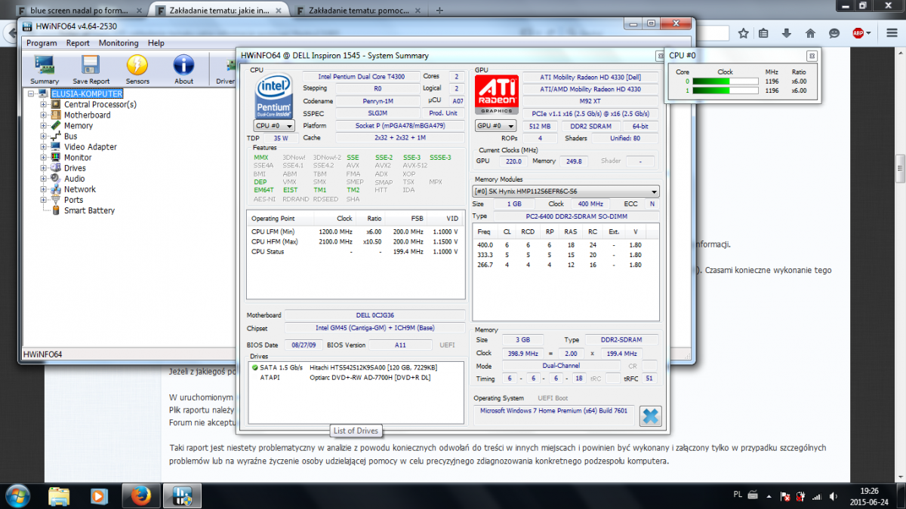Select the Optiarc DVD+-RW AD-7700H row
Viewport: 906px width, 509px height.
pos(355,377)
